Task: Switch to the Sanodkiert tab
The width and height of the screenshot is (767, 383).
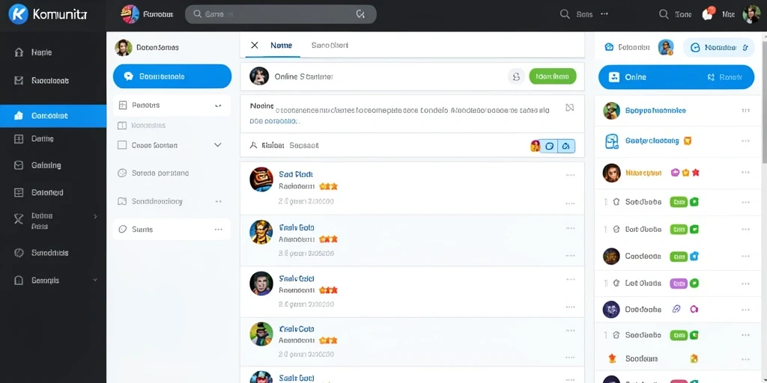Action: pyautogui.click(x=330, y=45)
